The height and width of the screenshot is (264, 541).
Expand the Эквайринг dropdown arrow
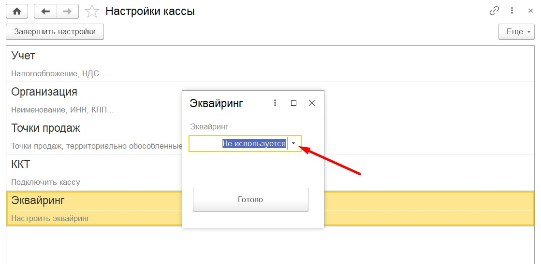tap(293, 144)
